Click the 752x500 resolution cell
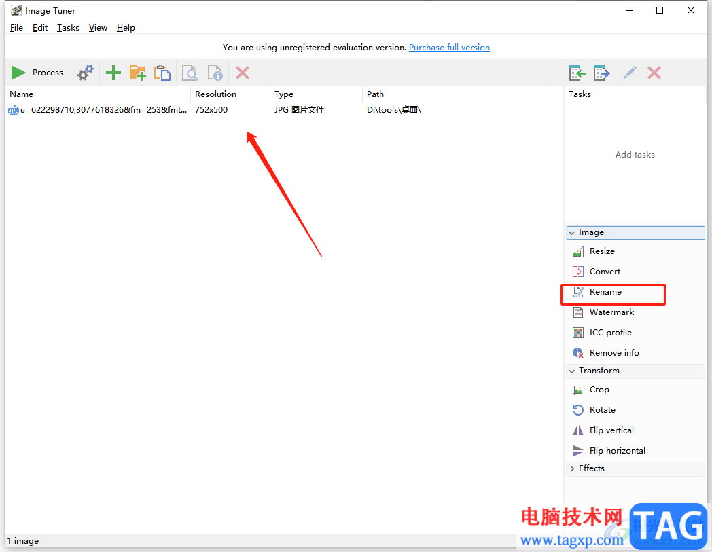The image size is (712, 552). tap(211, 110)
